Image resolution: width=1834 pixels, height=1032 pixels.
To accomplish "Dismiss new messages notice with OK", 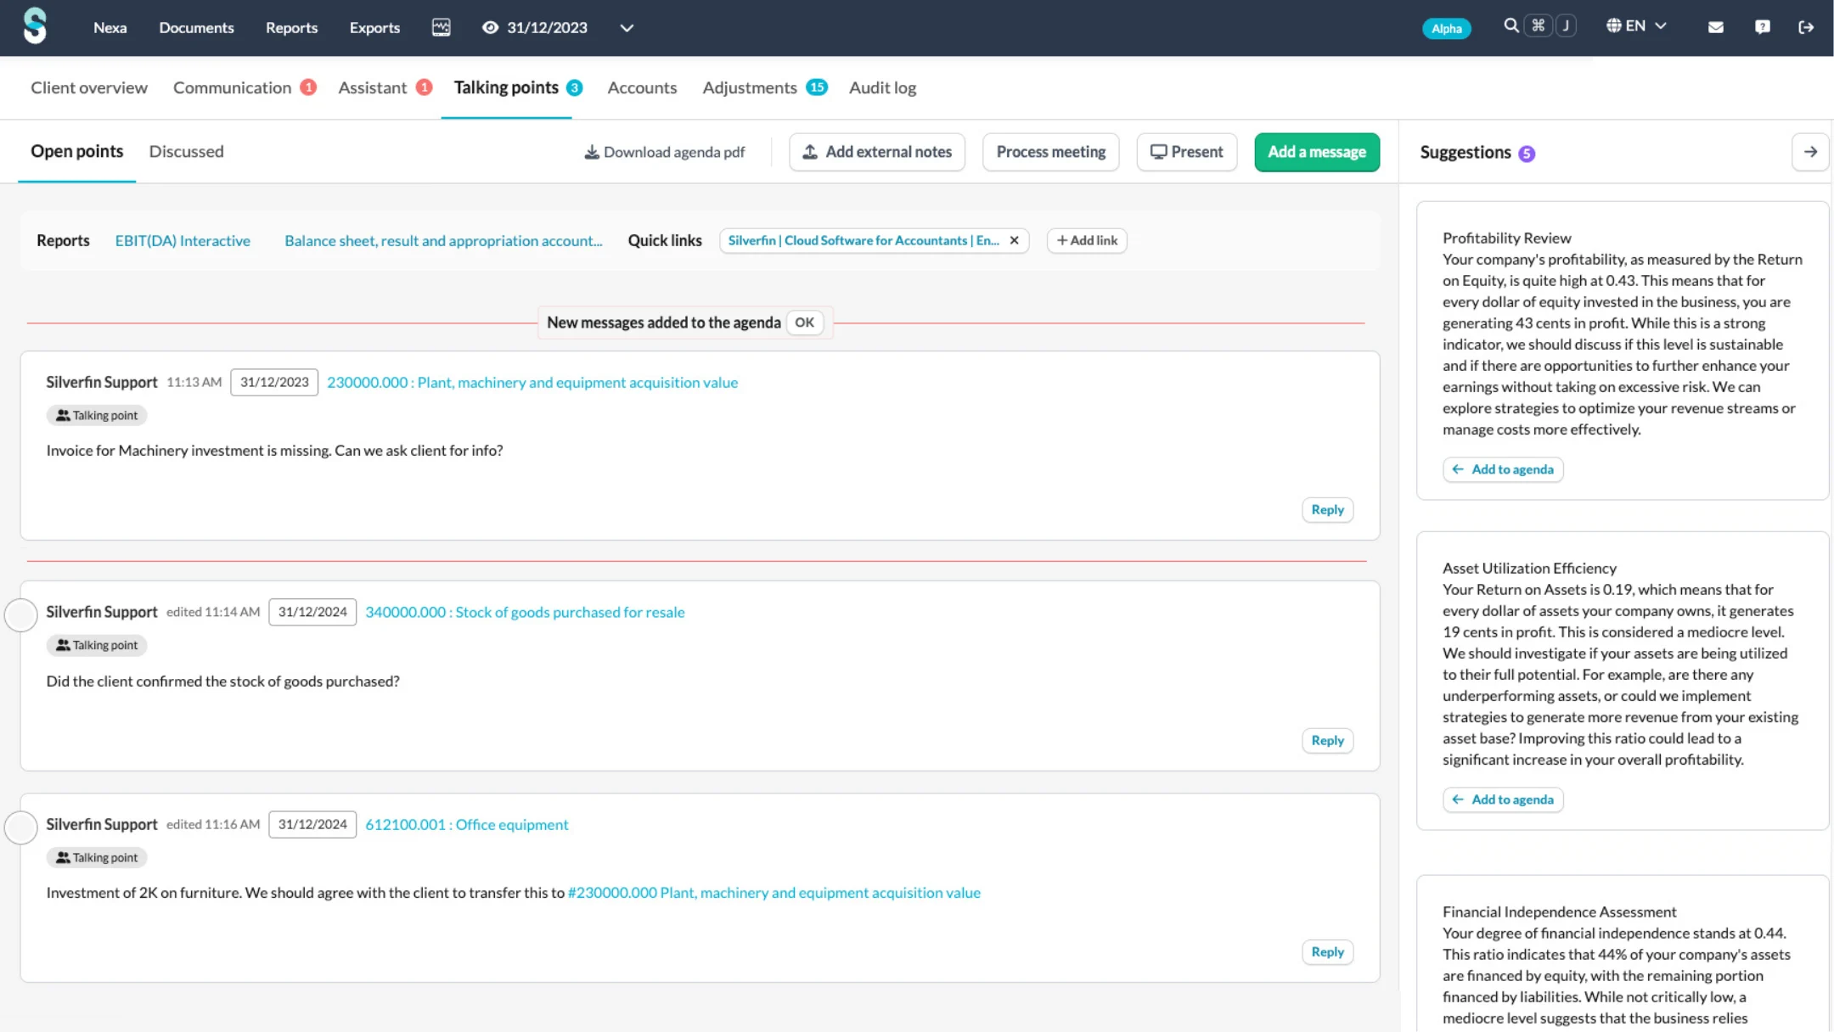I will pyautogui.click(x=804, y=322).
